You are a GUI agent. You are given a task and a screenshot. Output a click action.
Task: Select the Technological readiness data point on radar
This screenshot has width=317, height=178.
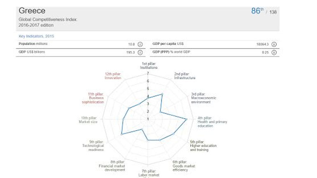click(121, 134)
